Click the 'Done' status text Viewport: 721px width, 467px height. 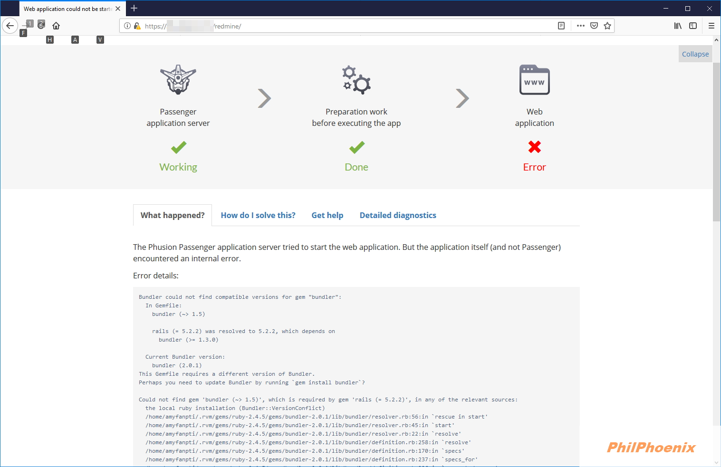pyautogui.click(x=356, y=167)
